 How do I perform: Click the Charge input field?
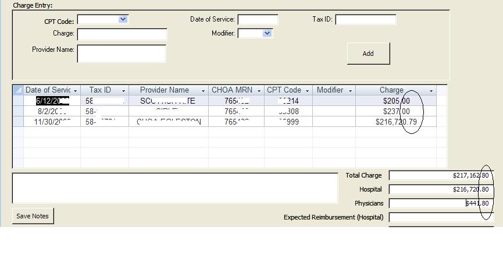pos(122,34)
